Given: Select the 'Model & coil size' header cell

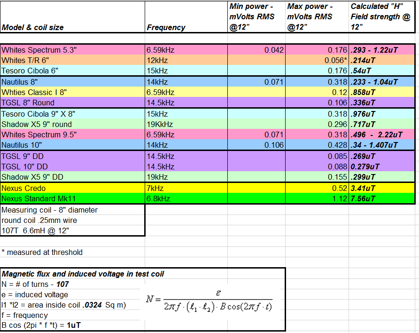Looking at the screenshot, I should pyautogui.click(x=73, y=17).
